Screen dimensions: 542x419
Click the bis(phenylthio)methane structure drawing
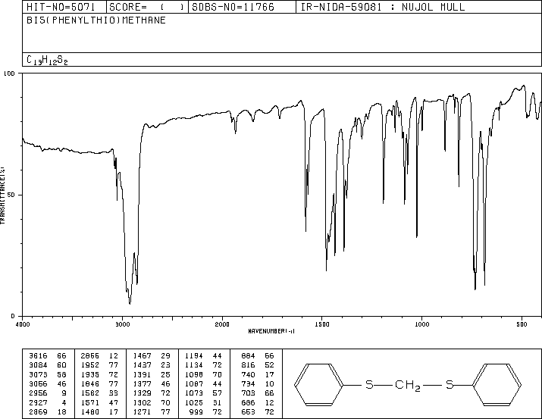click(408, 384)
